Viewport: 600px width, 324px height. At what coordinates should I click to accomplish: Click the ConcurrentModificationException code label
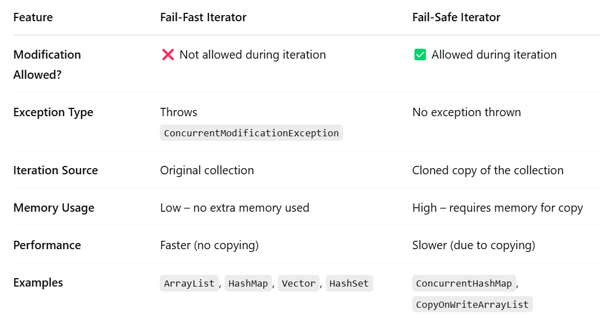tap(251, 133)
